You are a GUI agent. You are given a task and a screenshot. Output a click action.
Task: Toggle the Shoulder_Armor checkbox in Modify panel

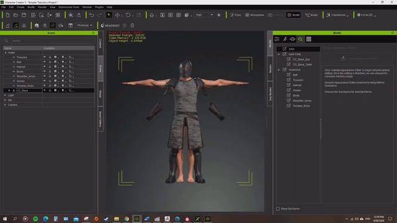(x=288, y=100)
